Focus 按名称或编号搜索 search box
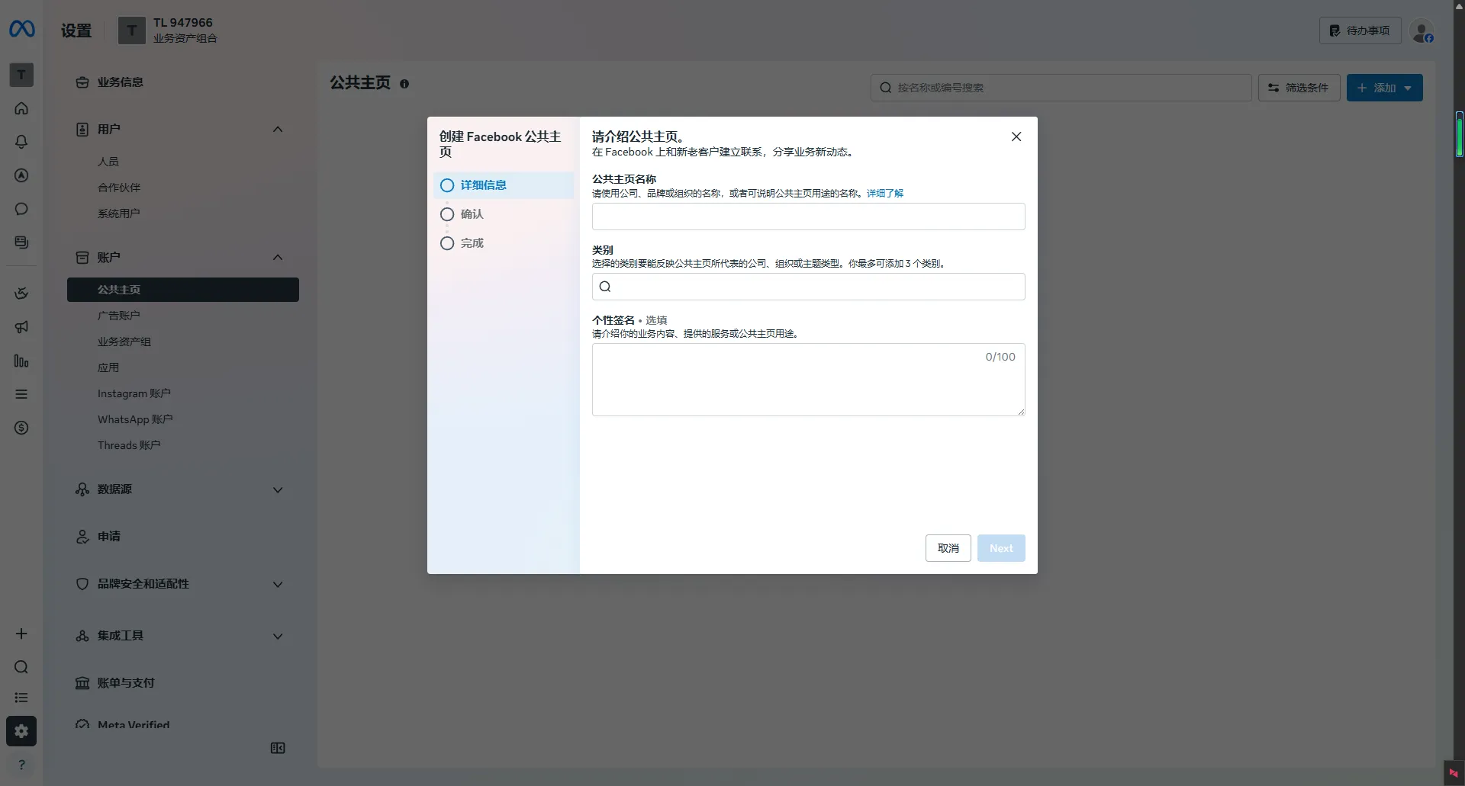 (1061, 88)
